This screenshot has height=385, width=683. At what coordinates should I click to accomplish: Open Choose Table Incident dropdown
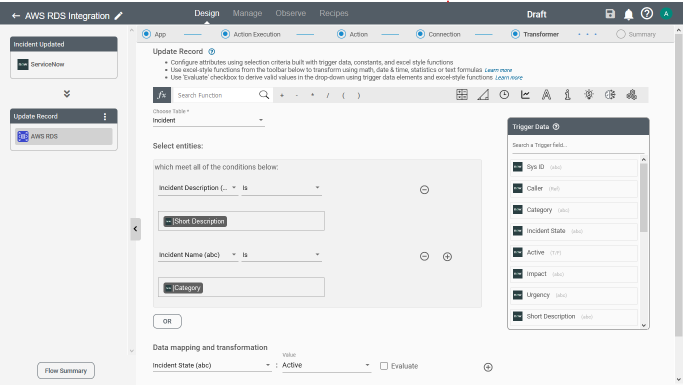pyautogui.click(x=209, y=120)
